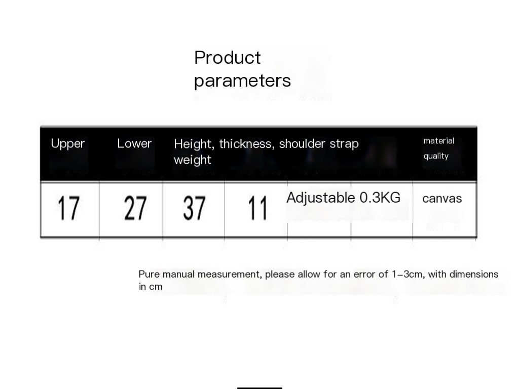Select the "canvas" material cell

442,199
